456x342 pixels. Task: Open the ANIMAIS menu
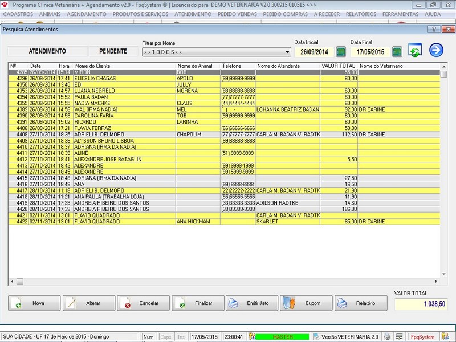[50, 14]
